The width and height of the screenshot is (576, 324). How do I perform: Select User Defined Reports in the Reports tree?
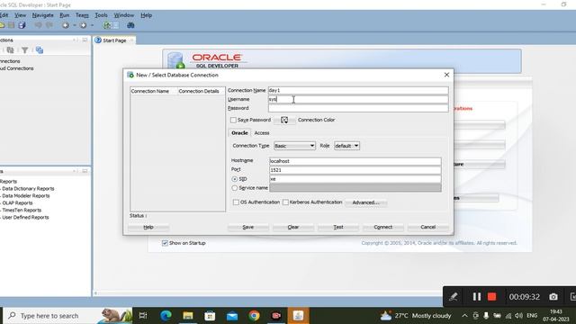25,217
